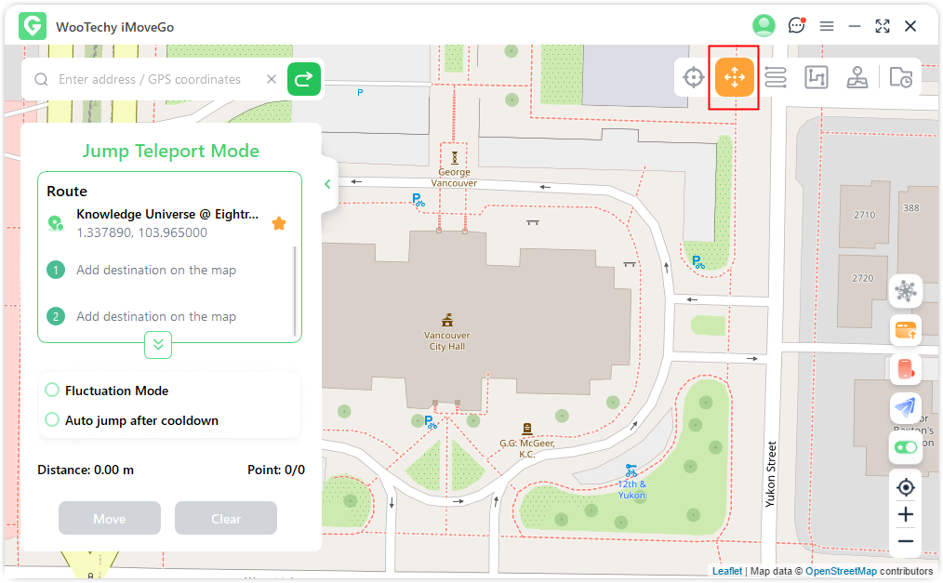Expand the route list with double chevron

(158, 345)
